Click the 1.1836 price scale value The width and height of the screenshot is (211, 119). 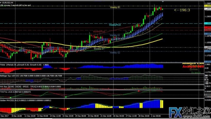pyautogui.click(x=208, y=42)
